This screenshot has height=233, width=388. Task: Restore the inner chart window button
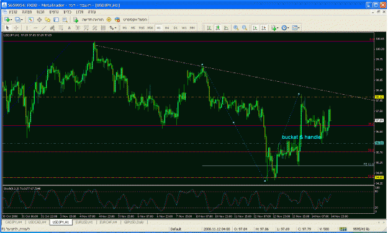pyautogui.click(x=378, y=12)
